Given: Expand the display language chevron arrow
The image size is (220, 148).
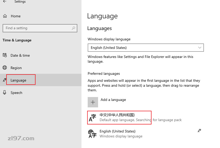Looking at the screenshot, I should pos(200,48).
